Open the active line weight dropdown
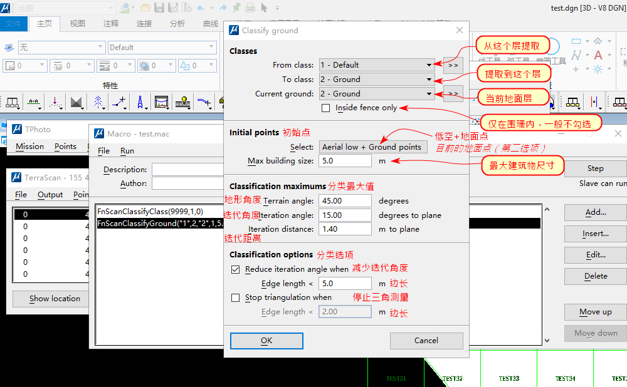 click(115, 66)
